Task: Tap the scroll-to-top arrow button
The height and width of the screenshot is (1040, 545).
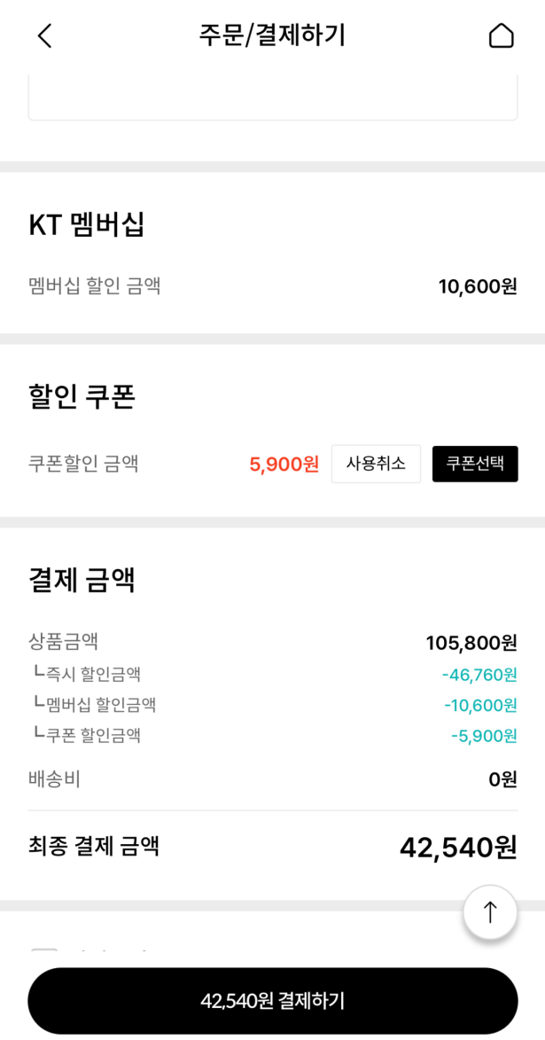Action: [x=490, y=911]
